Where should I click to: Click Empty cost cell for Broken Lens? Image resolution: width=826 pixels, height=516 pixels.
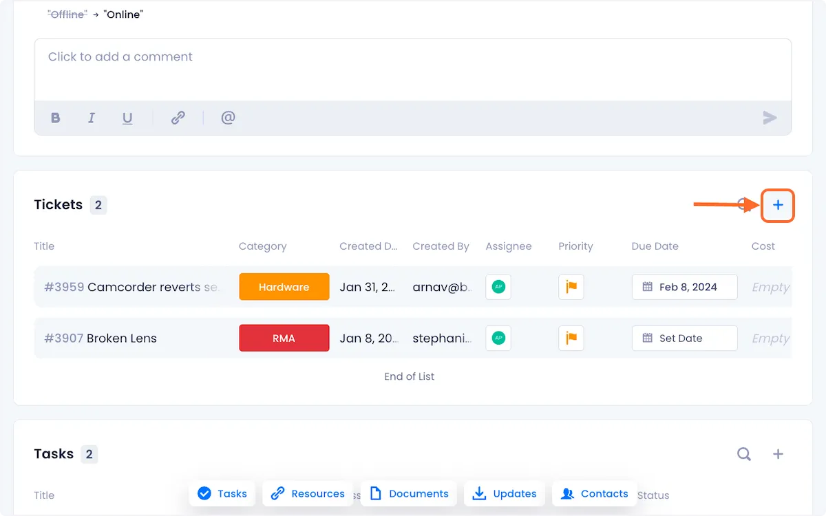pos(770,338)
